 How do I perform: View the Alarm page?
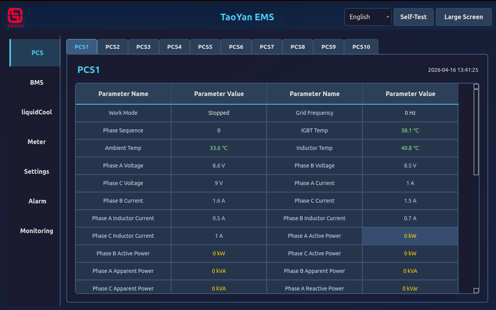click(36, 201)
